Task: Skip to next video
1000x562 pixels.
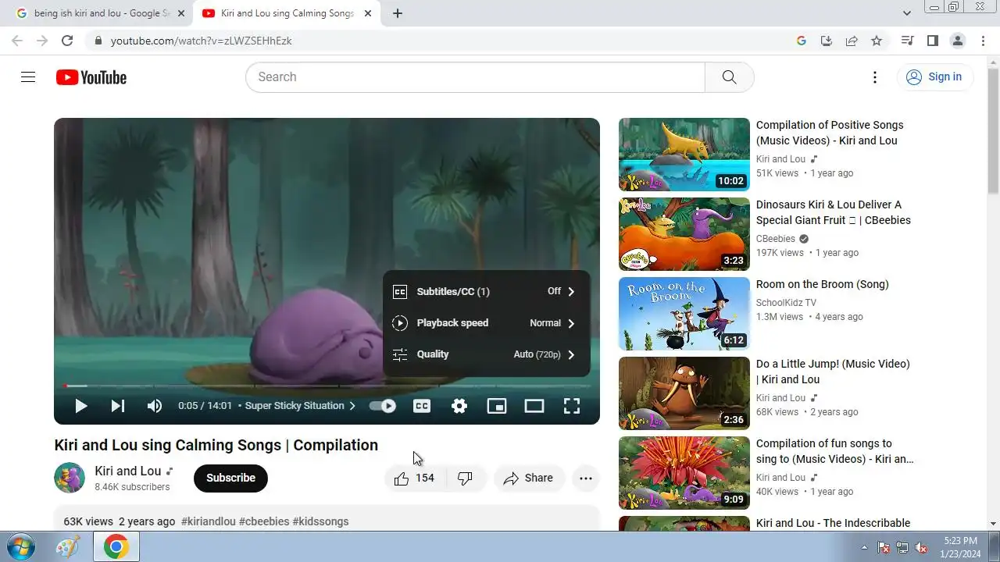Action: (118, 406)
